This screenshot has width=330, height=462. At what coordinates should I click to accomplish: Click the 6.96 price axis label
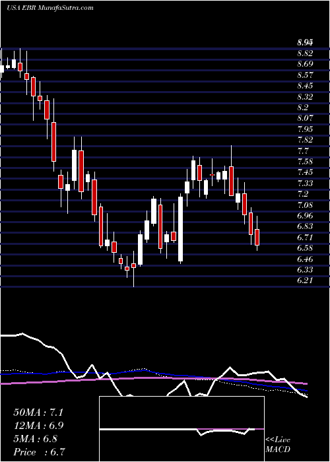click(305, 216)
